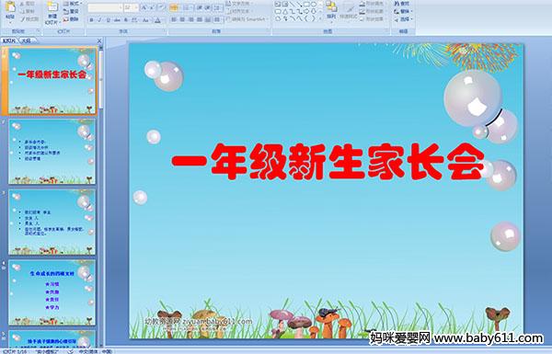Click the Paste clipboard icon
The width and height of the screenshot is (552, 354).
click(10, 6)
